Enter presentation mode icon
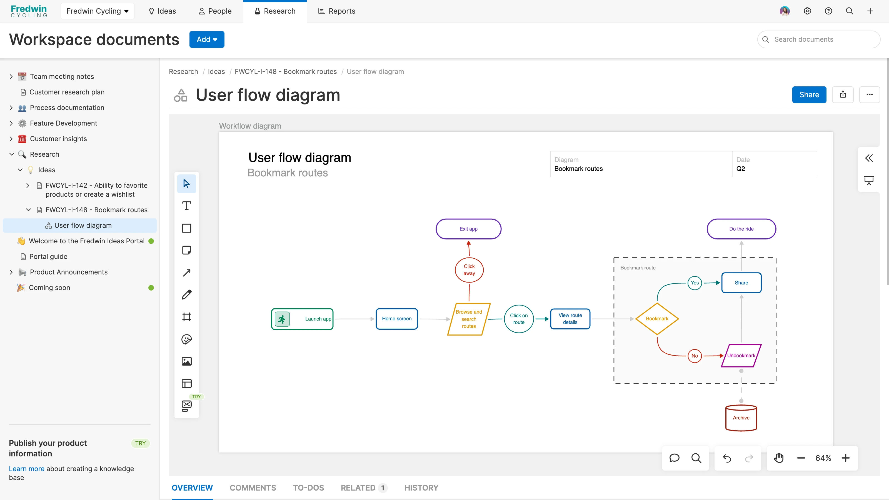 tap(869, 180)
